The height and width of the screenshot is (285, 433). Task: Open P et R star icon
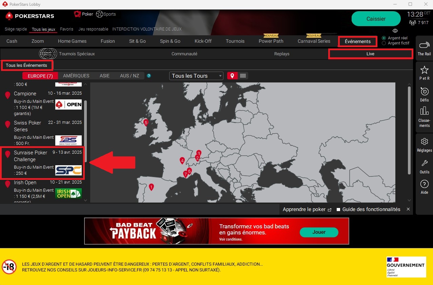coord(424,70)
